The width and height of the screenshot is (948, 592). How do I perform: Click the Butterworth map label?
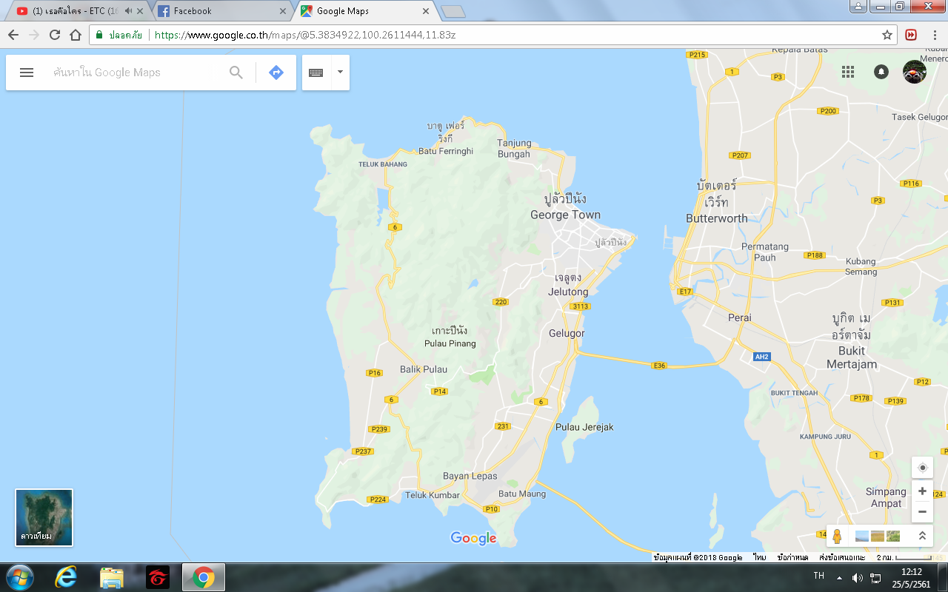click(x=717, y=218)
